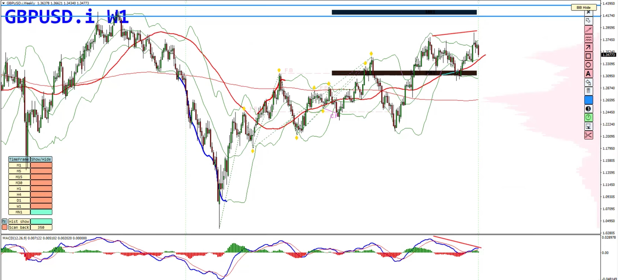
Task: Click the trash bin delete icon
Action: [588, 91]
